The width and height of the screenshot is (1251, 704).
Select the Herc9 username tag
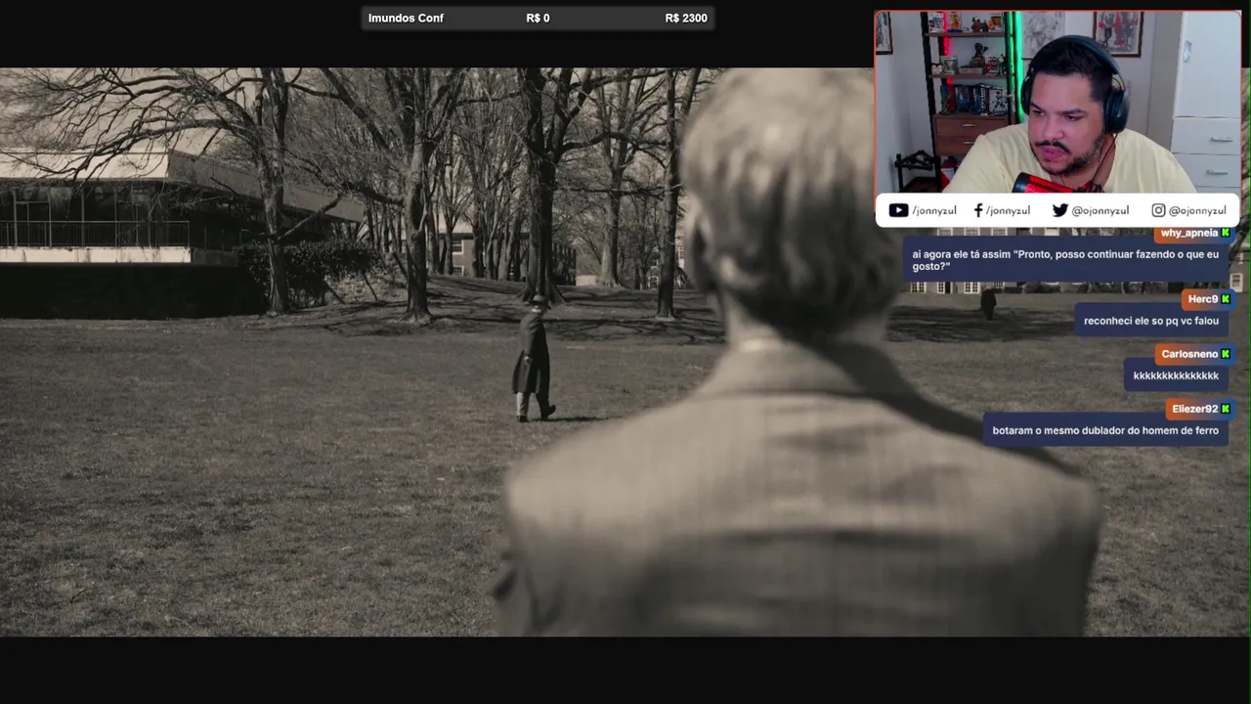point(1202,299)
